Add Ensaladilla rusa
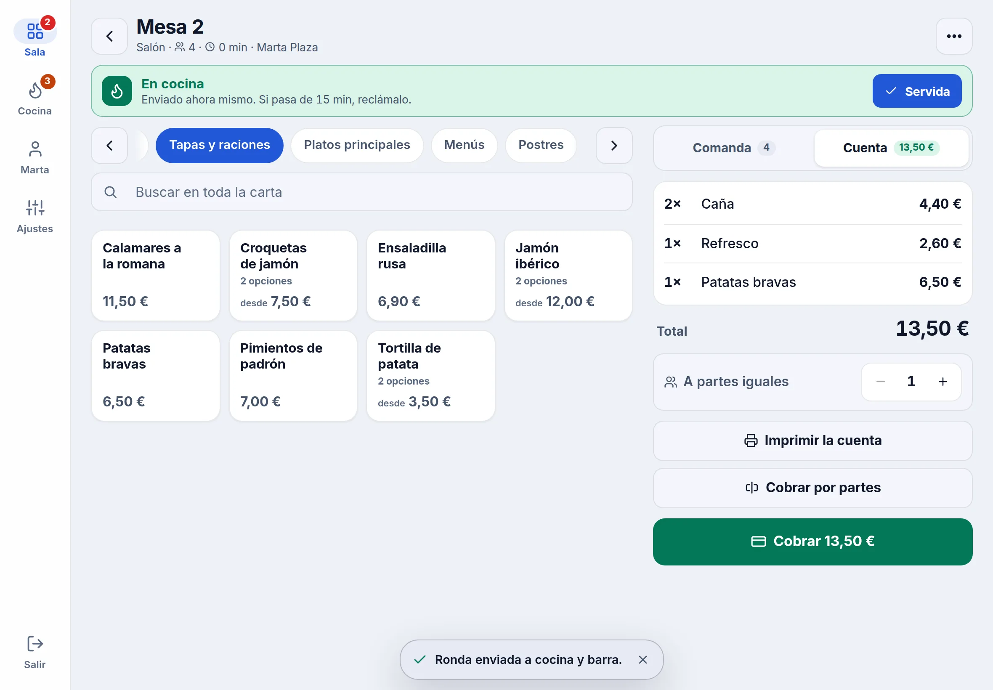This screenshot has height=690, width=993. [430, 276]
